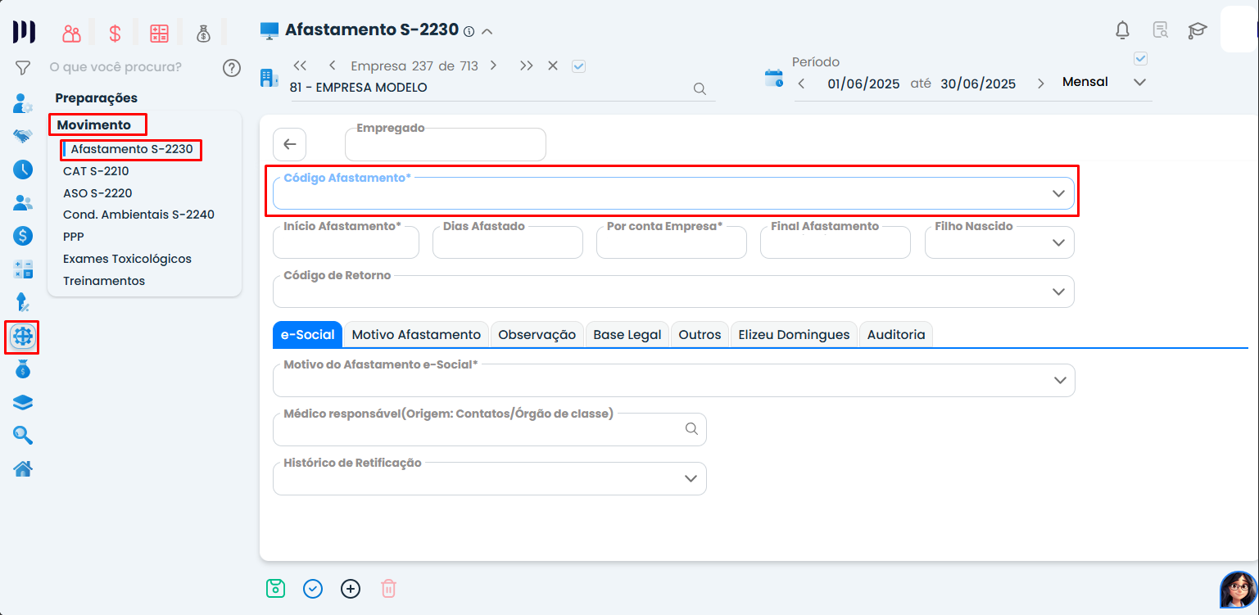Open the stacked layers sidebar module
The image size is (1259, 615).
[x=23, y=402]
